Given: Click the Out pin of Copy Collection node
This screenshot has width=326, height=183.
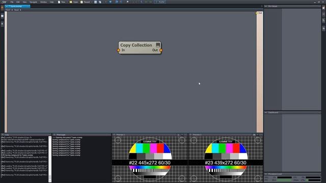Looking at the screenshot, I should pyautogui.click(x=161, y=50).
